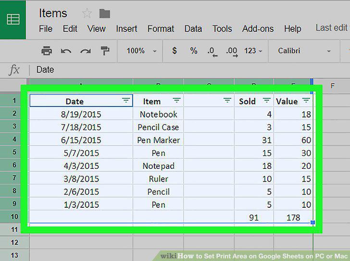Viewport: 350px width, 261px height.
Task: Open filter for Value column
Action: pos(306,100)
